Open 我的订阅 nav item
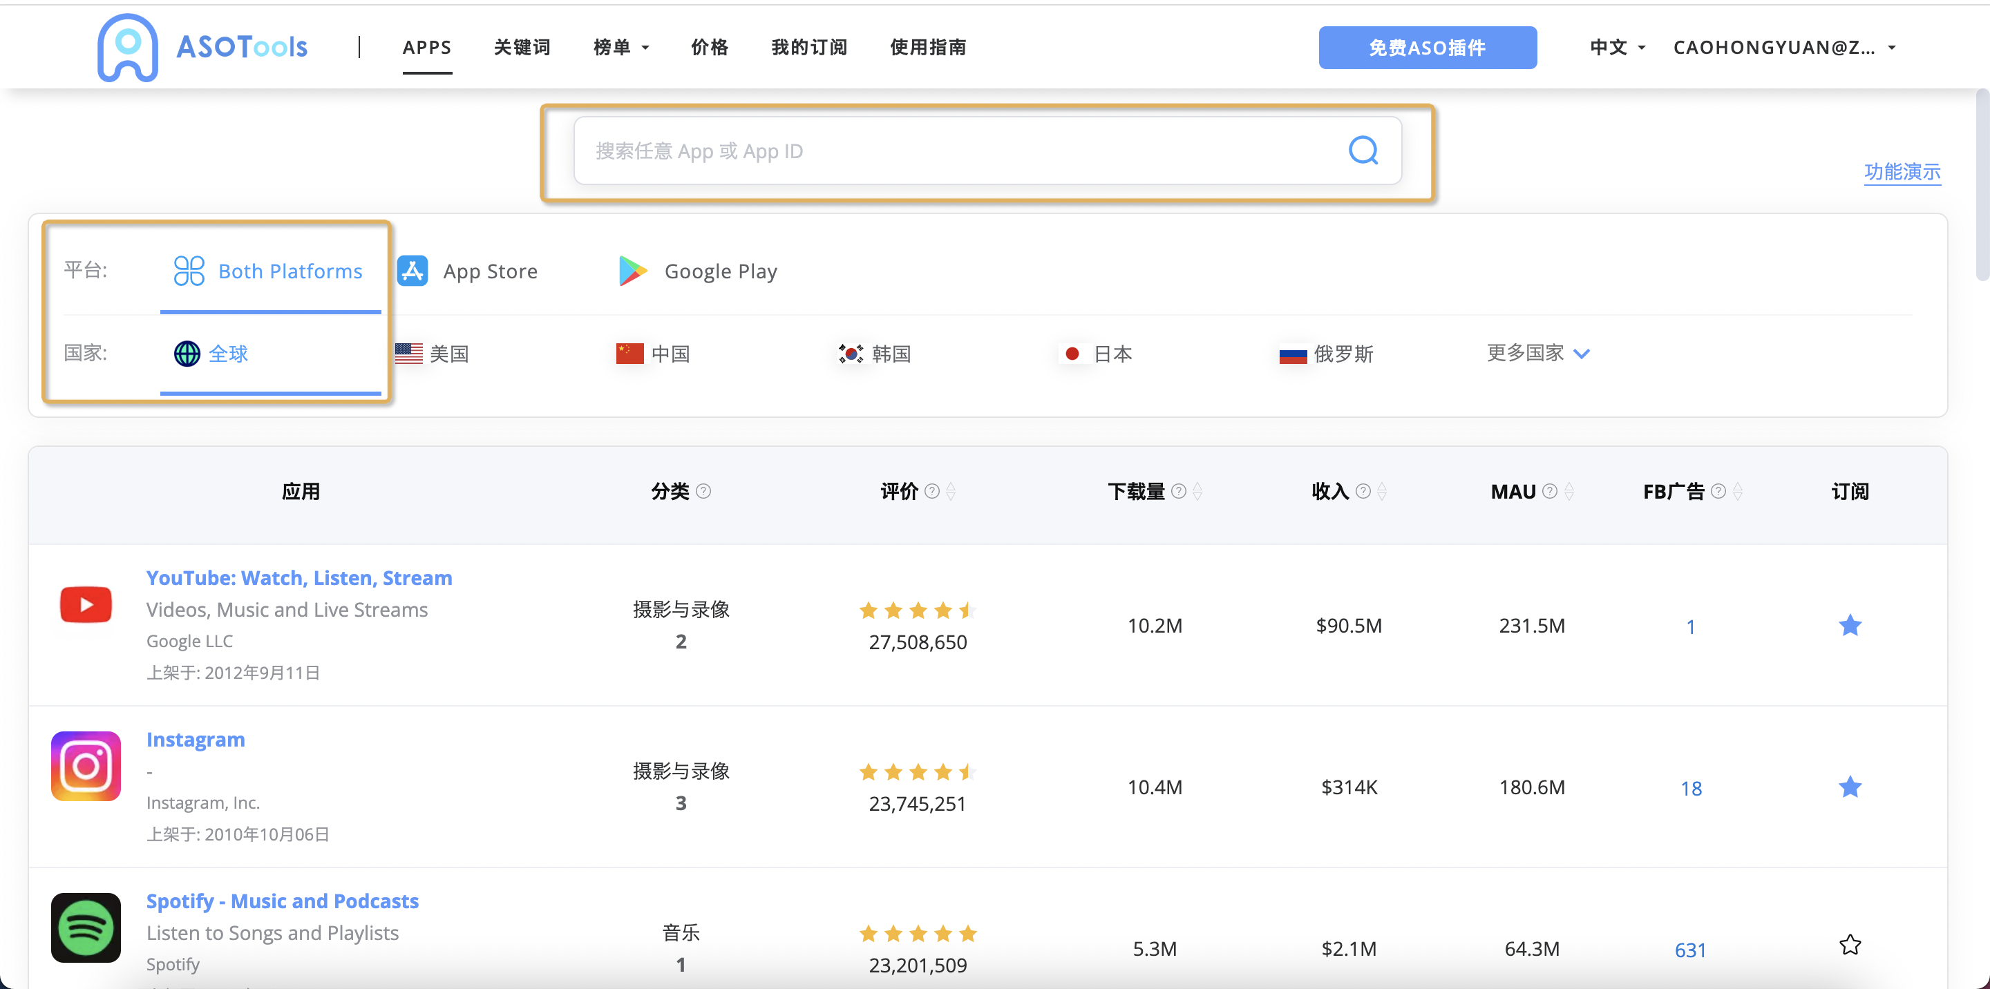Screen dimensions: 1990x989 click(810, 47)
